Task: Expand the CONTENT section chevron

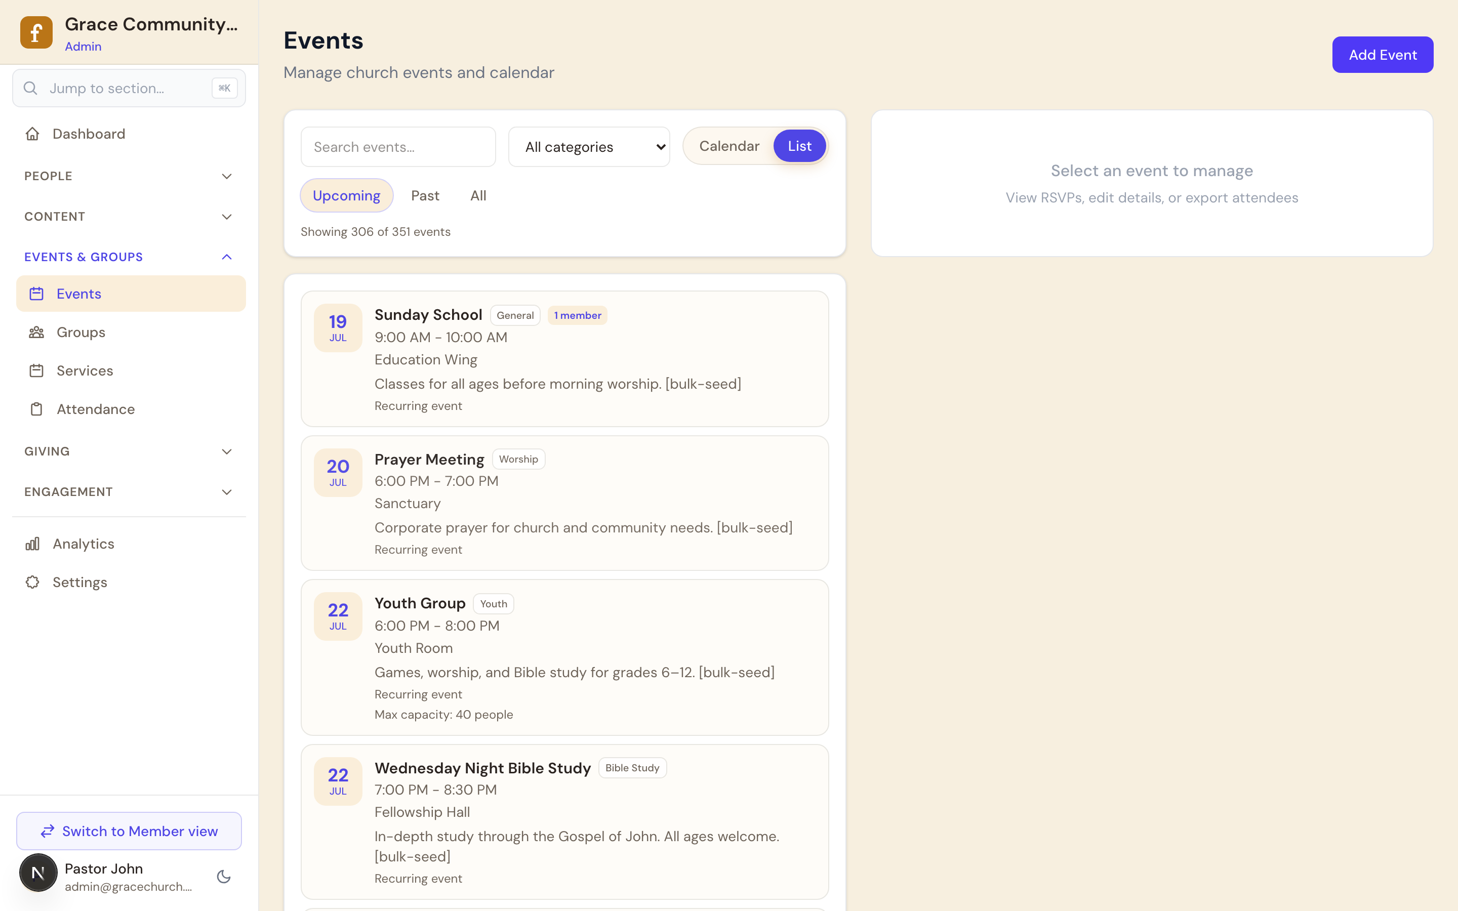Action: (x=226, y=217)
